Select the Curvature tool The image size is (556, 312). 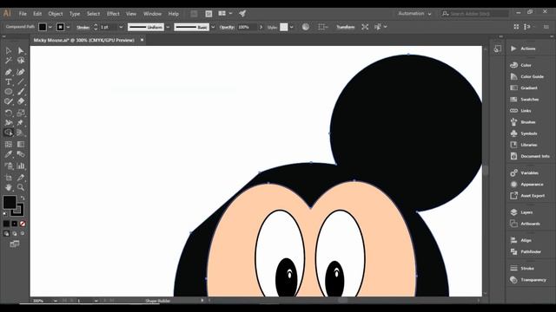click(21, 72)
